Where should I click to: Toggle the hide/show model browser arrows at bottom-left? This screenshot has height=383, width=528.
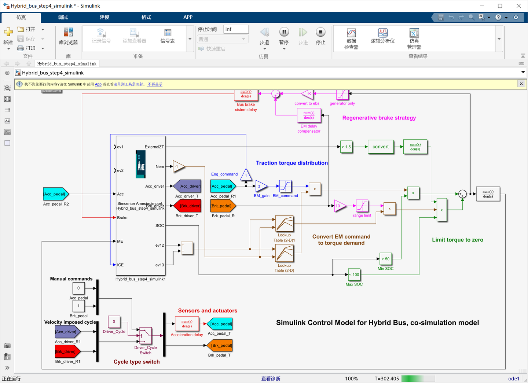point(7,368)
